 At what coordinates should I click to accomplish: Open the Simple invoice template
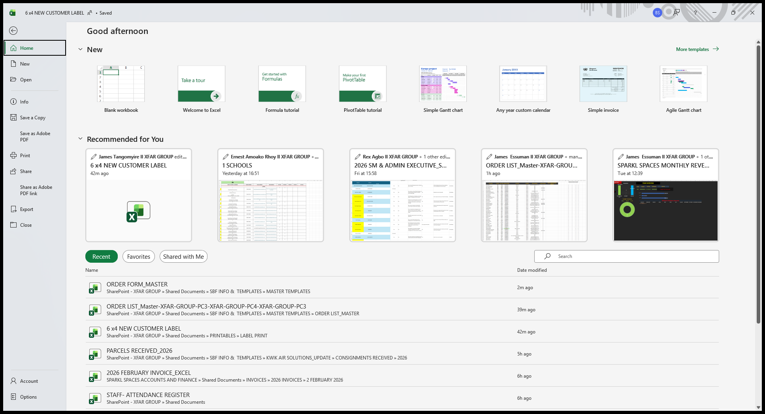tap(603, 84)
